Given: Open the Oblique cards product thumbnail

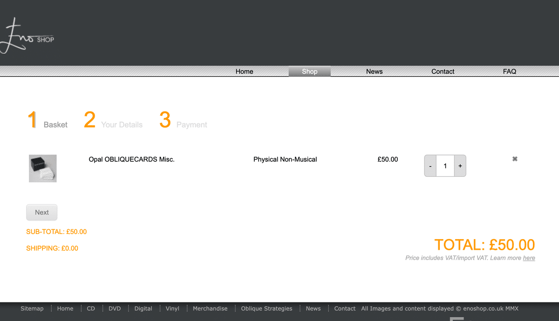Looking at the screenshot, I should [x=43, y=168].
